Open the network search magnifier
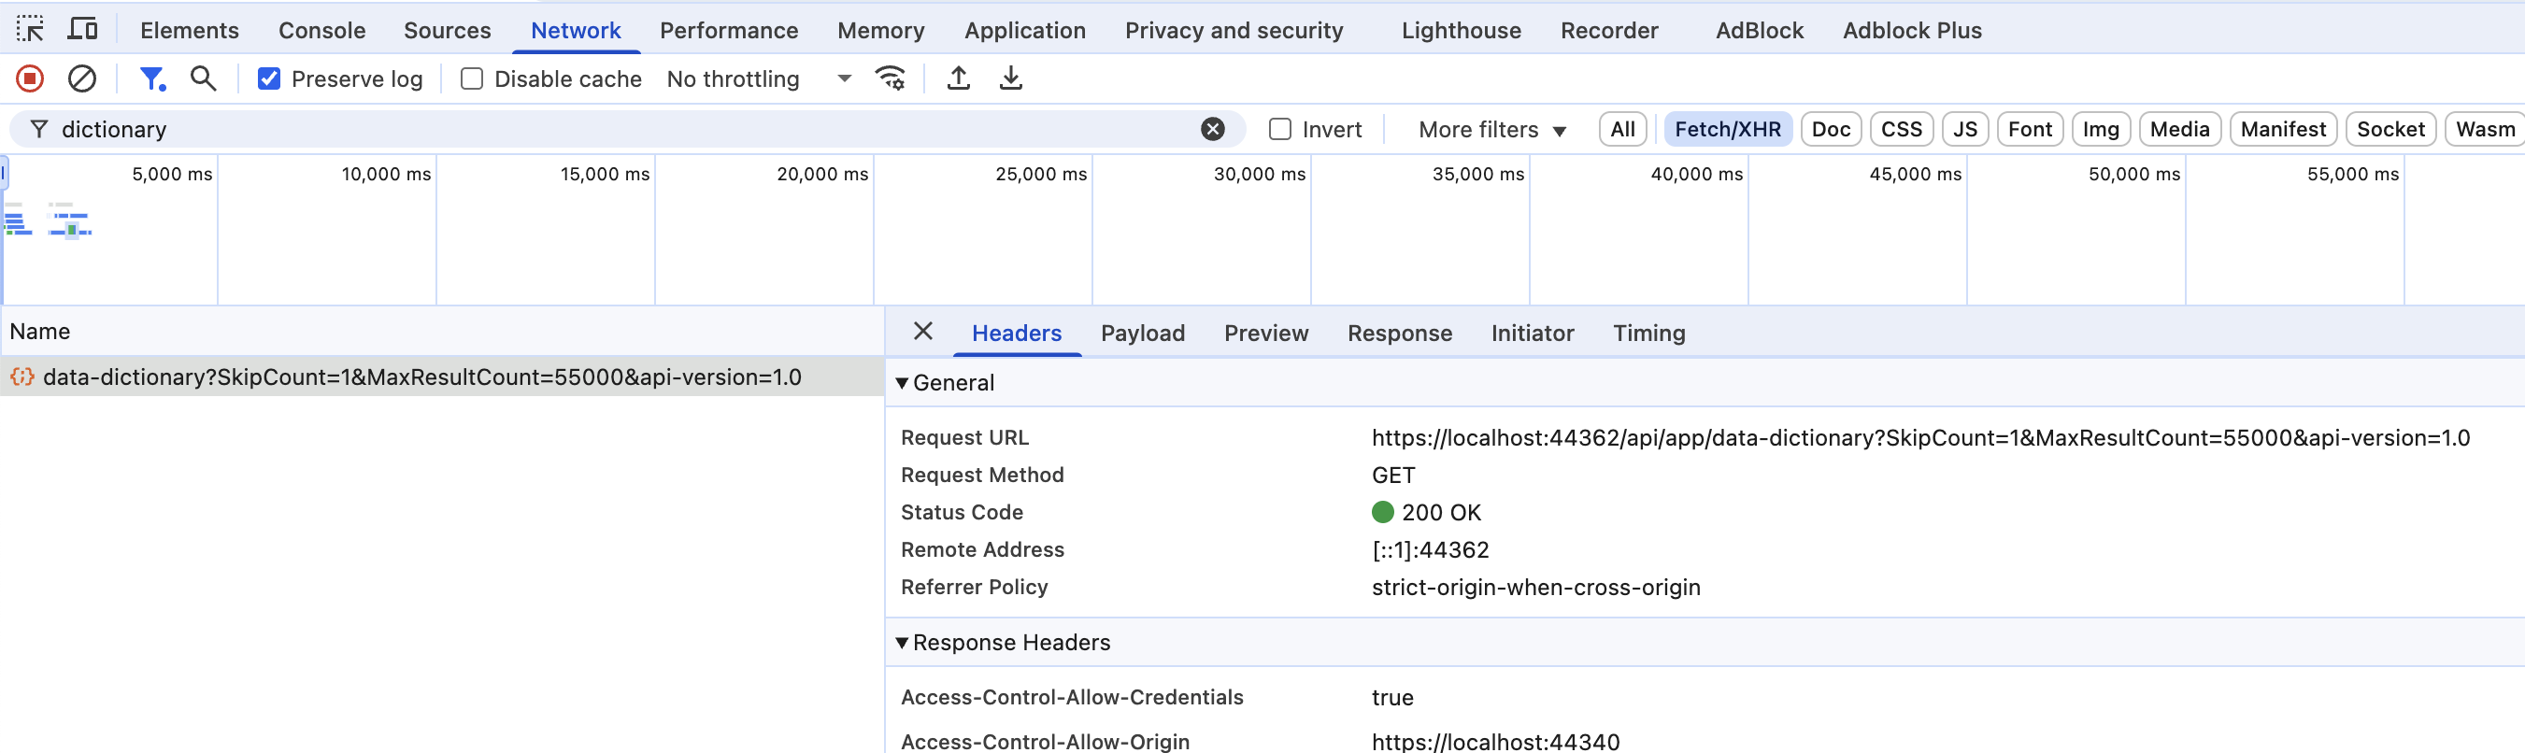2525x753 pixels. 203,78
